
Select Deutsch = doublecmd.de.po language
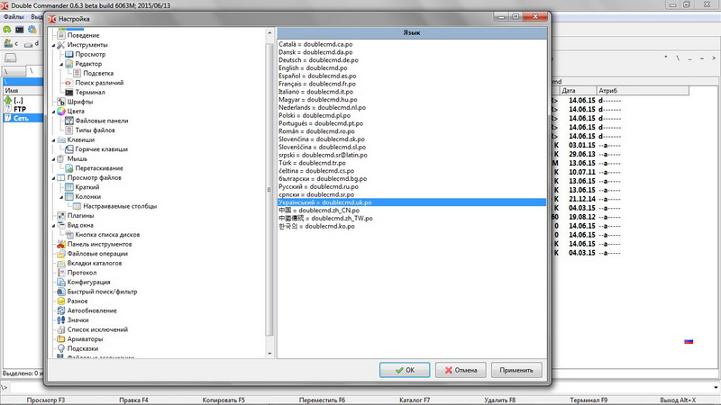click(318, 60)
